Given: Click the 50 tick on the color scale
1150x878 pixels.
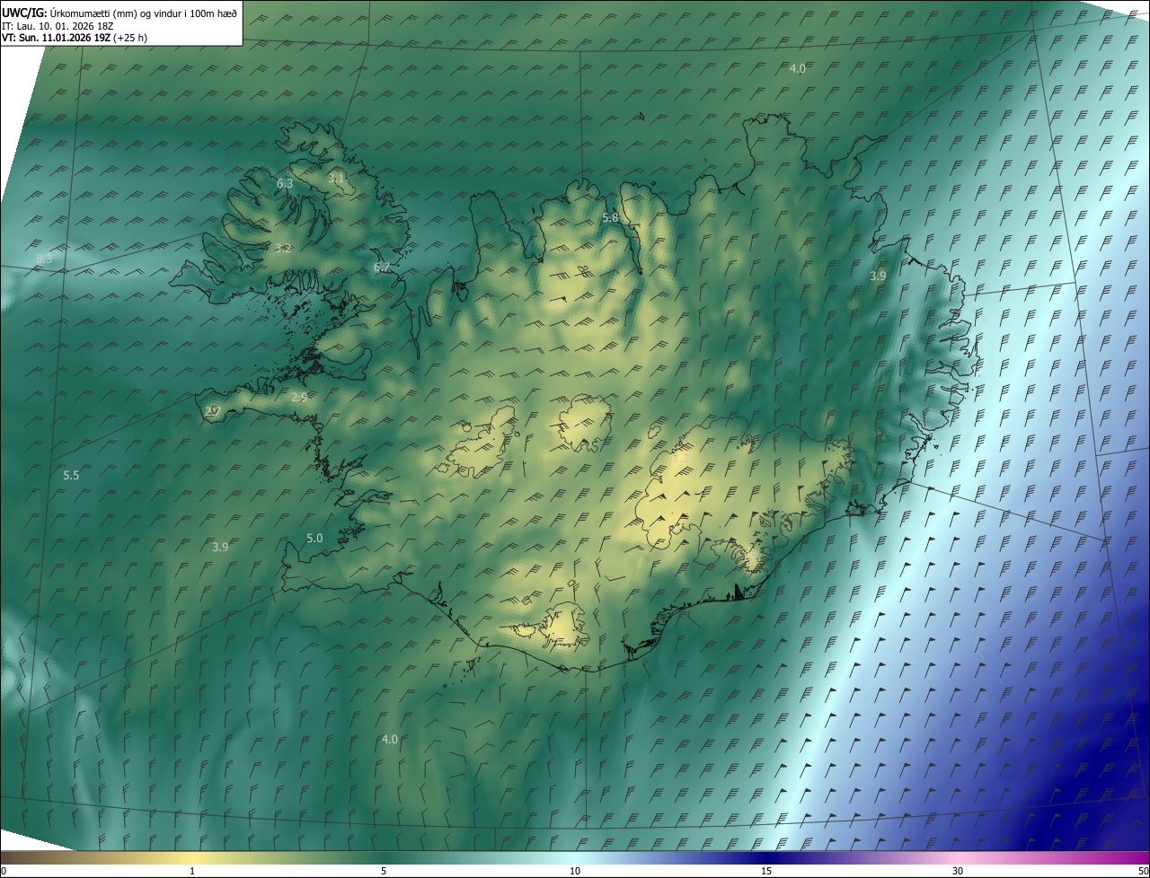Looking at the screenshot, I should click(x=1143, y=871).
